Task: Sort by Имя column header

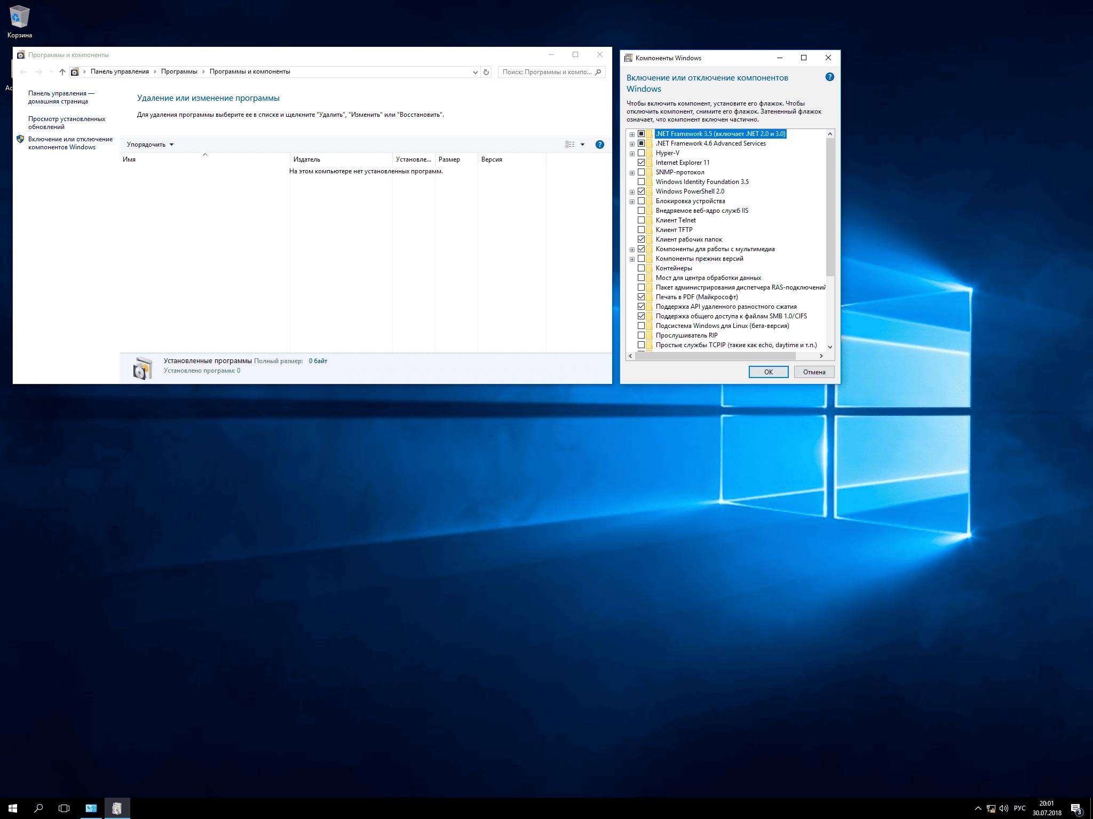Action: pyautogui.click(x=205, y=159)
